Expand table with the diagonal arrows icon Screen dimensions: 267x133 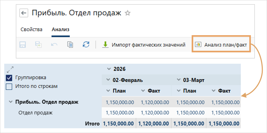click(x=10, y=70)
